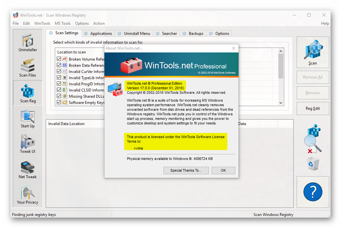This screenshot has width=341, height=228.
Task: Open the Options tab
Action: click(x=219, y=34)
